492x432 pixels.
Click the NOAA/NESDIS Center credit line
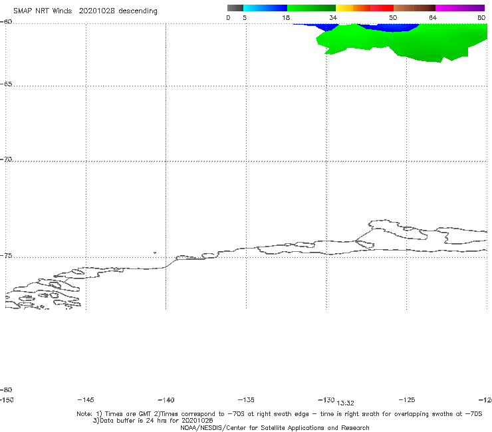(x=275, y=428)
